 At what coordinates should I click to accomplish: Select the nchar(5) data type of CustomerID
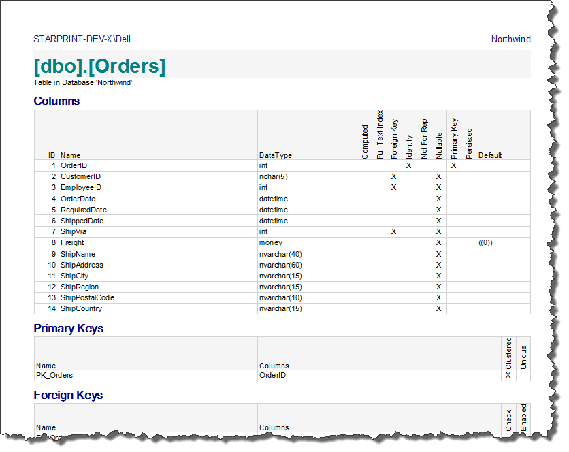click(273, 176)
